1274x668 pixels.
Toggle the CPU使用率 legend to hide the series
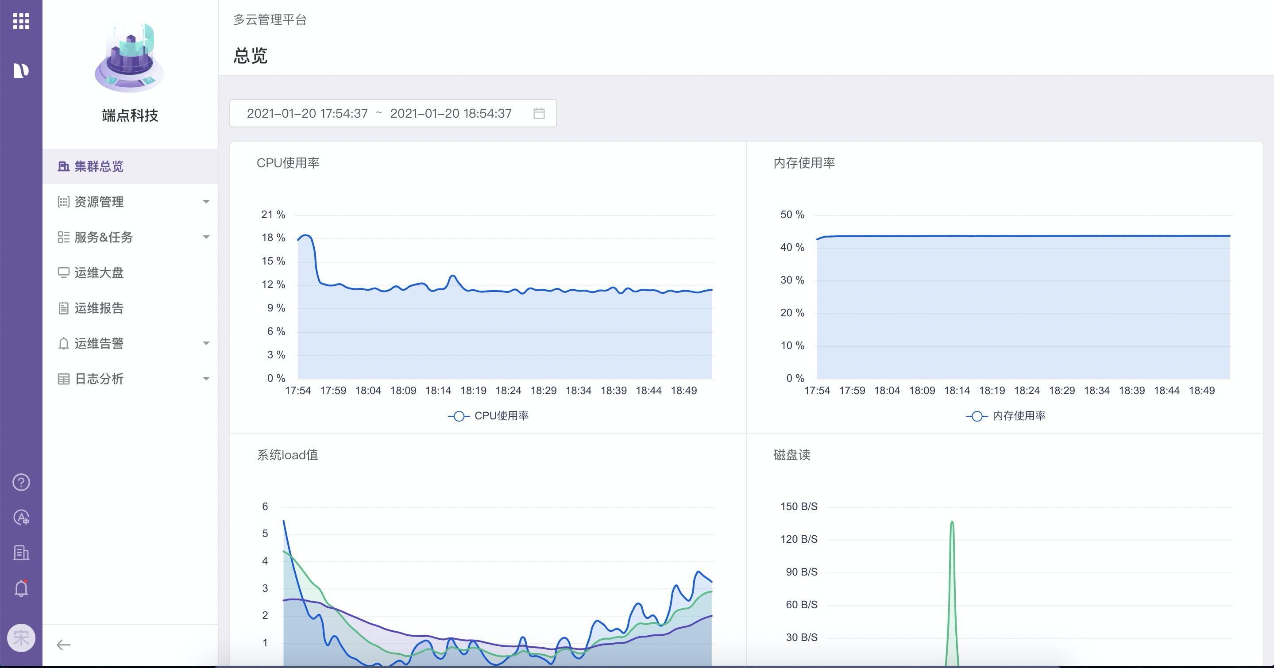[489, 415]
